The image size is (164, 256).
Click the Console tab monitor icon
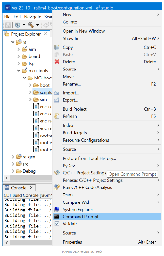[x=7, y=187]
